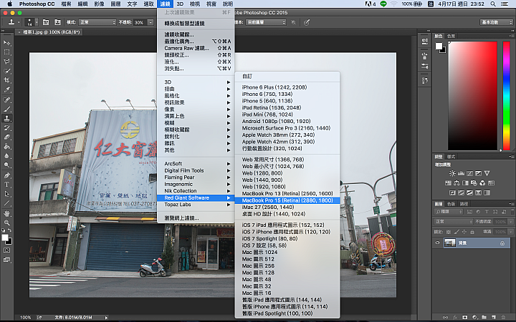
Task: Open the 基本功能 workspace dropdown
Action: tap(496, 22)
